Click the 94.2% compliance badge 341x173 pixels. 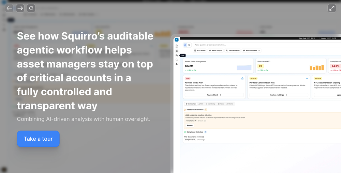[x=336, y=66]
